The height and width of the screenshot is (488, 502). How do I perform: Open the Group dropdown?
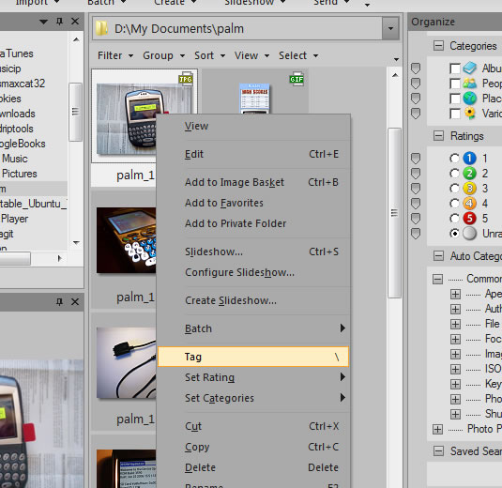pyautogui.click(x=163, y=55)
